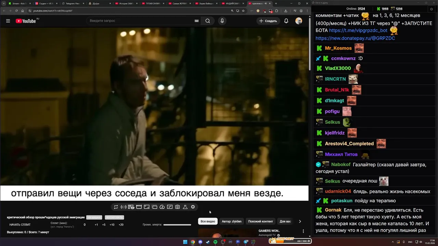Click the КОПИРОВАТЬ button
The height and width of the screenshot is (246, 438).
tap(114, 217)
